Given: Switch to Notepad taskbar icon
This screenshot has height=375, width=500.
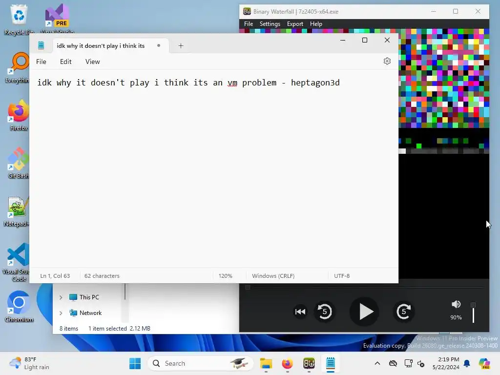Looking at the screenshot, I should pyautogui.click(x=331, y=363).
